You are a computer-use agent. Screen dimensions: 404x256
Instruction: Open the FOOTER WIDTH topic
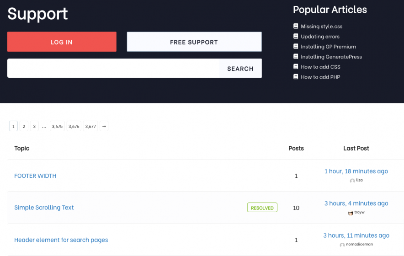[x=35, y=176]
